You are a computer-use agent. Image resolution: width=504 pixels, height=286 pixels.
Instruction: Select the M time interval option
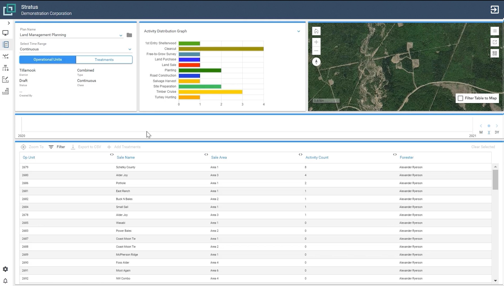(481, 132)
